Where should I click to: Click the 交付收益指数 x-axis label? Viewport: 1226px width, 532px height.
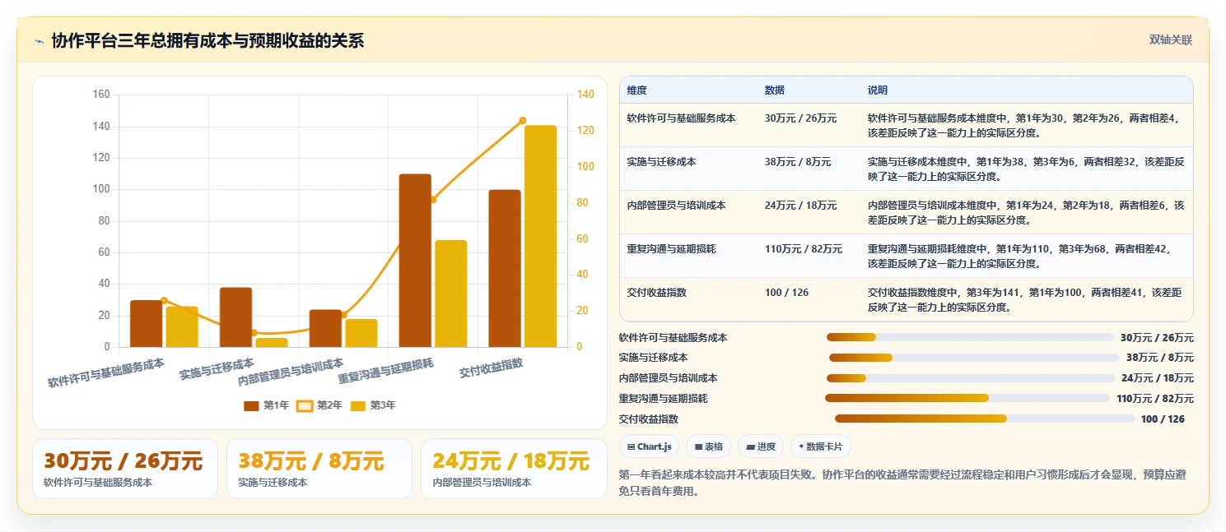[x=492, y=368]
